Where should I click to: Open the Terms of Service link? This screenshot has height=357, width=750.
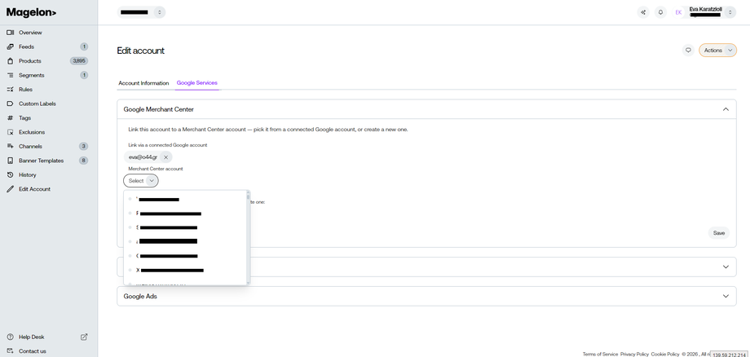tap(600, 354)
